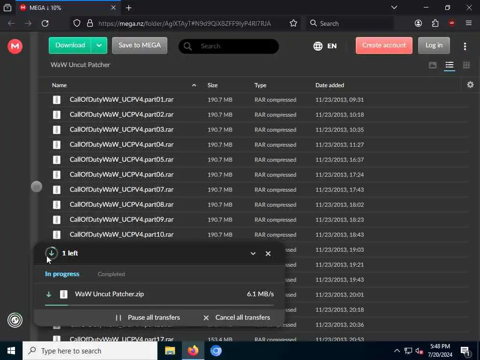Open the Download dropdown arrow
This screenshot has width=480, height=360.
(99, 45)
